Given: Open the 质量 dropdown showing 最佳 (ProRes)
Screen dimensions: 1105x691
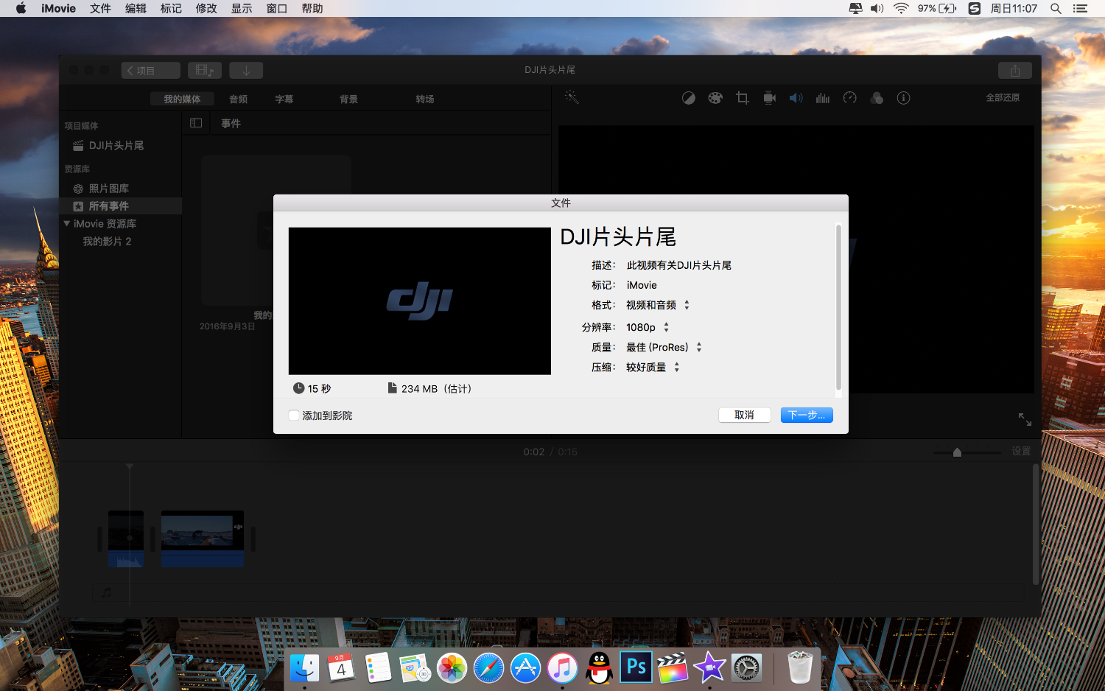Looking at the screenshot, I should click(664, 347).
